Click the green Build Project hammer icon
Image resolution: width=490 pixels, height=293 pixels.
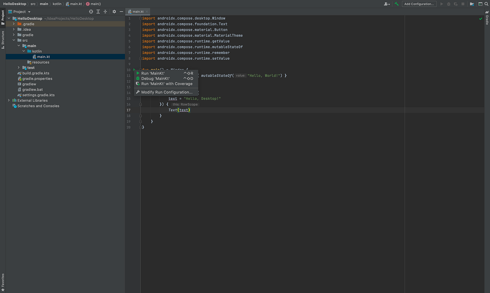click(397, 4)
